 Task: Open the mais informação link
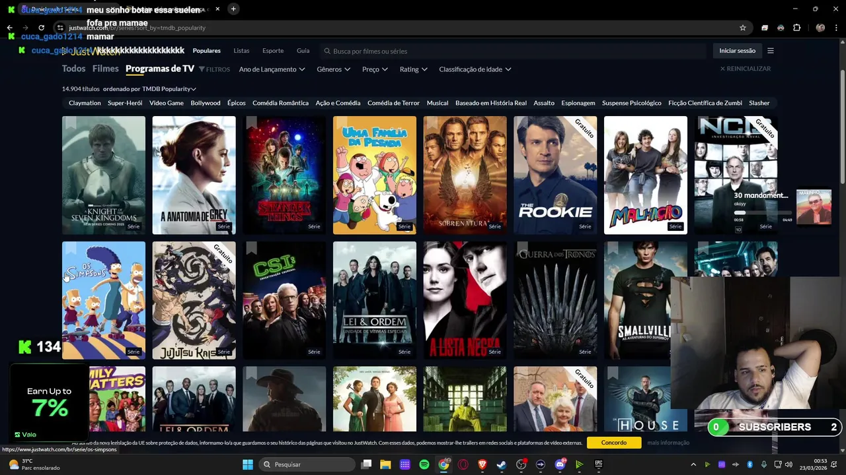[668, 443]
